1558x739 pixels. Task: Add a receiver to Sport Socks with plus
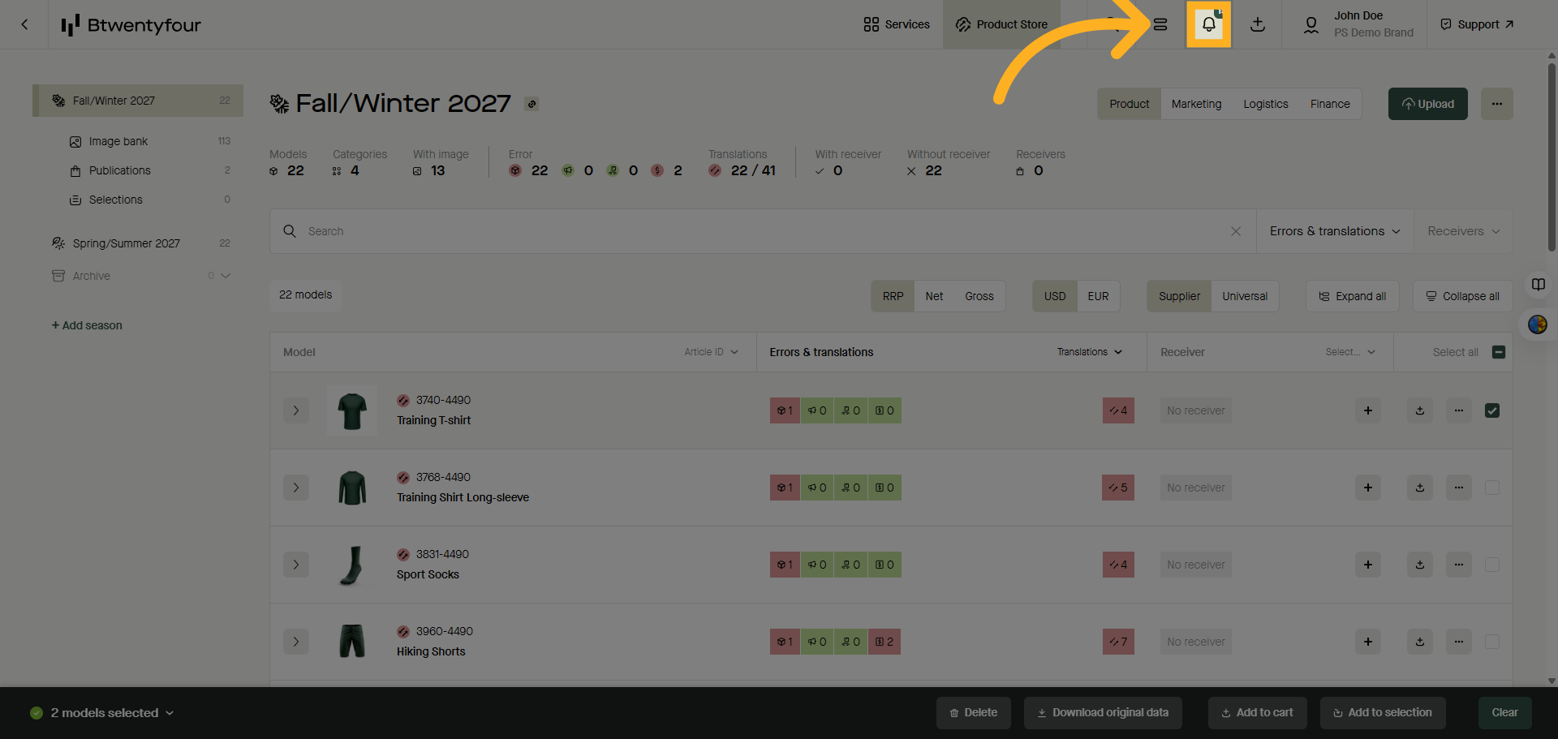(1368, 565)
